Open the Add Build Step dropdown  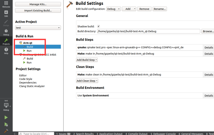[87, 60]
